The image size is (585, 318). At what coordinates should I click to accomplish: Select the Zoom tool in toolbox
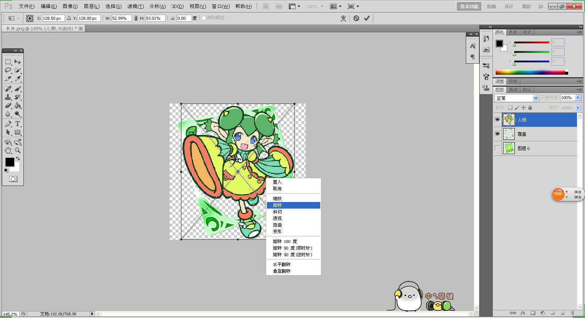[x=18, y=150]
